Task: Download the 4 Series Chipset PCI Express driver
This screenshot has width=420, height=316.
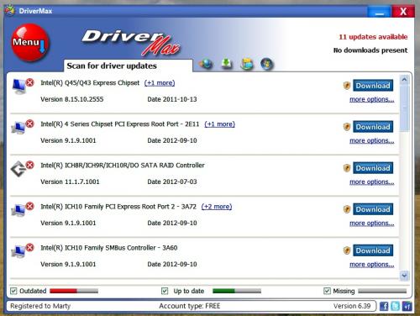Action: coord(373,127)
